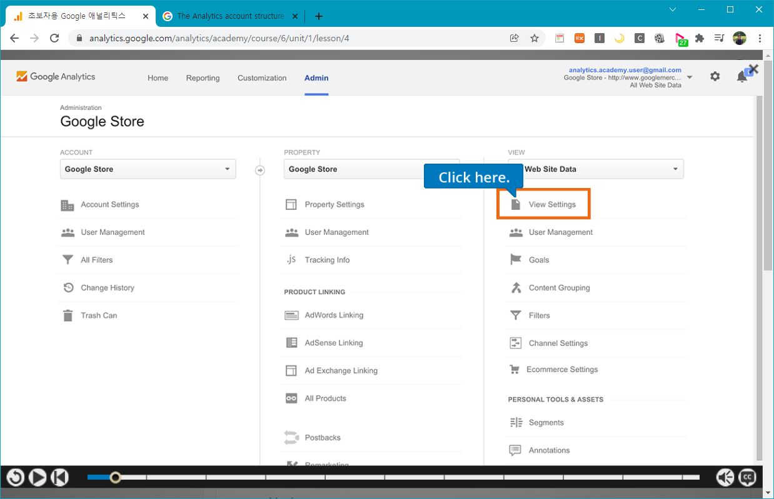Screen dimensions: 774x499
Task: Open the Chrome extensions puzzle icon
Action: [x=700, y=38]
